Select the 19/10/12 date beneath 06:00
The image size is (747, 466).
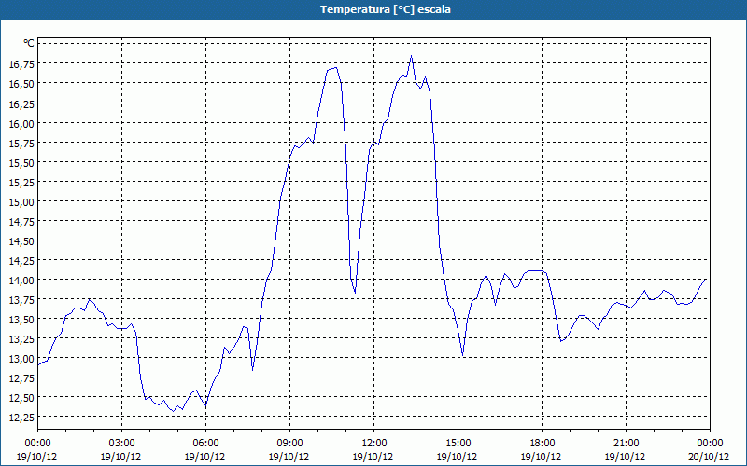tap(204, 457)
